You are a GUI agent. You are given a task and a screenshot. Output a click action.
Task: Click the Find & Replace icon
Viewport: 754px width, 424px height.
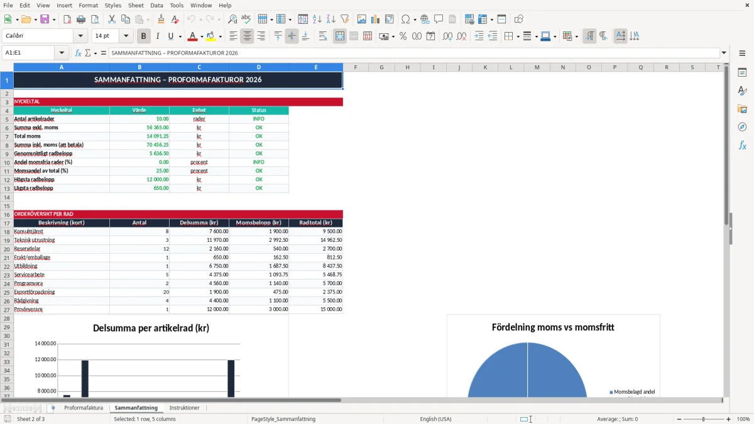232,19
